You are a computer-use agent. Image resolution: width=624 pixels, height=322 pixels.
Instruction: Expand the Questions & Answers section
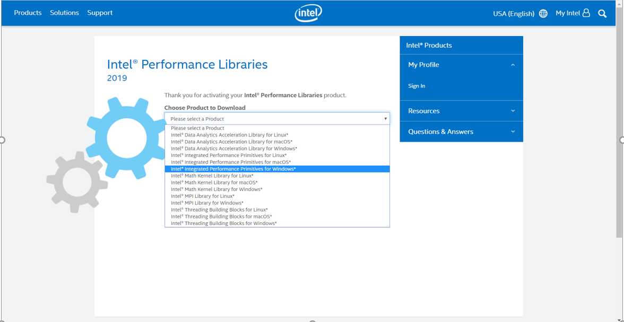(x=461, y=132)
